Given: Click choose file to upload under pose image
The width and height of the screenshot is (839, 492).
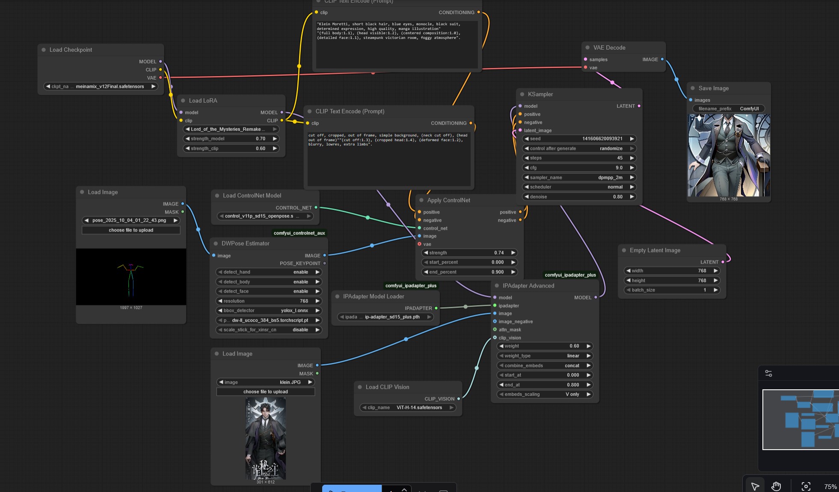Looking at the screenshot, I should pyautogui.click(x=131, y=230).
